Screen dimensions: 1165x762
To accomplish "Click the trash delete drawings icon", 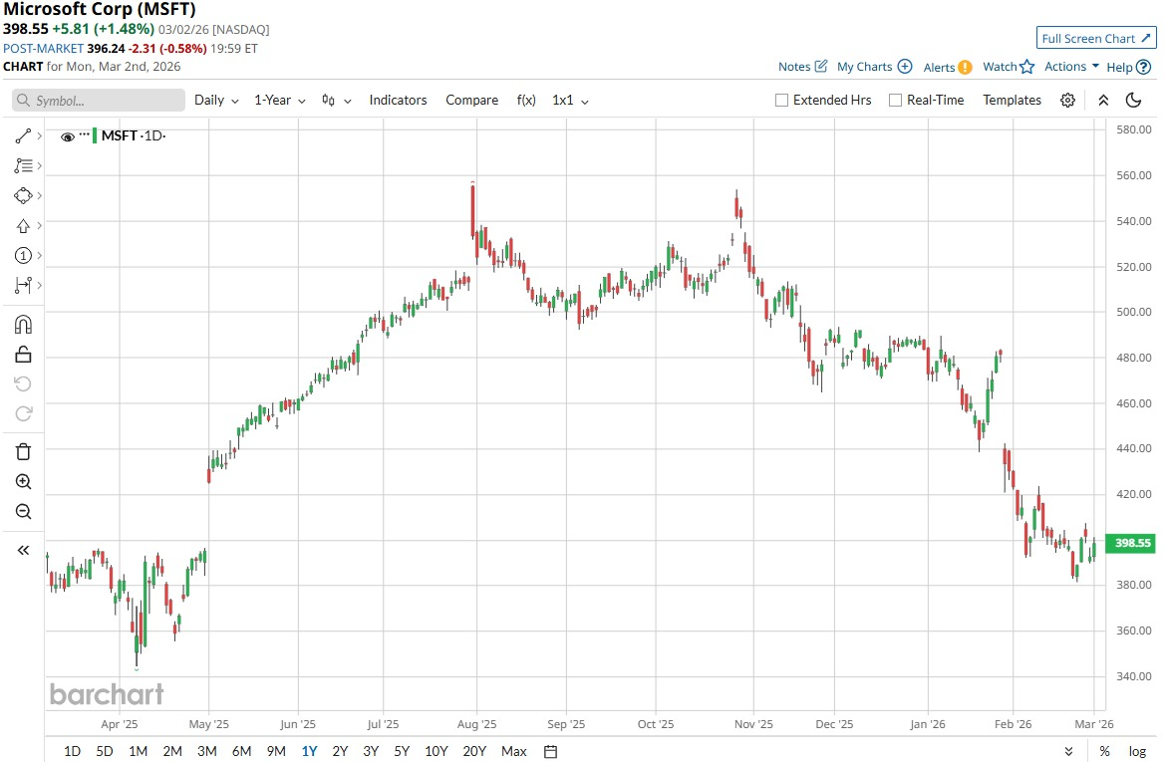I will [23, 451].
